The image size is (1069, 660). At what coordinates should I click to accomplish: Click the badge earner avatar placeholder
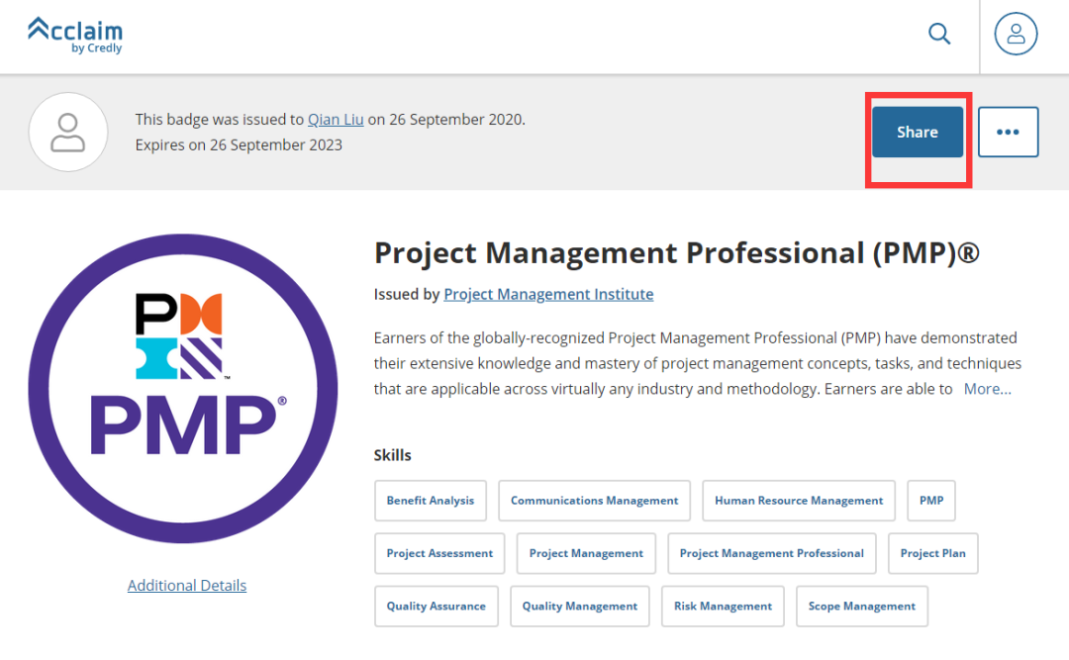(x=68, y=133)
